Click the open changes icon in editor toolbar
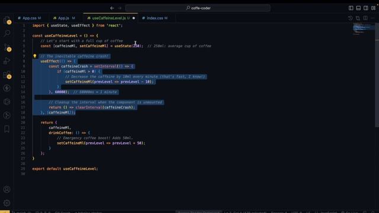The width and height of the screenshot is (379, 213). pyautogui.click(x=358, y=18)
